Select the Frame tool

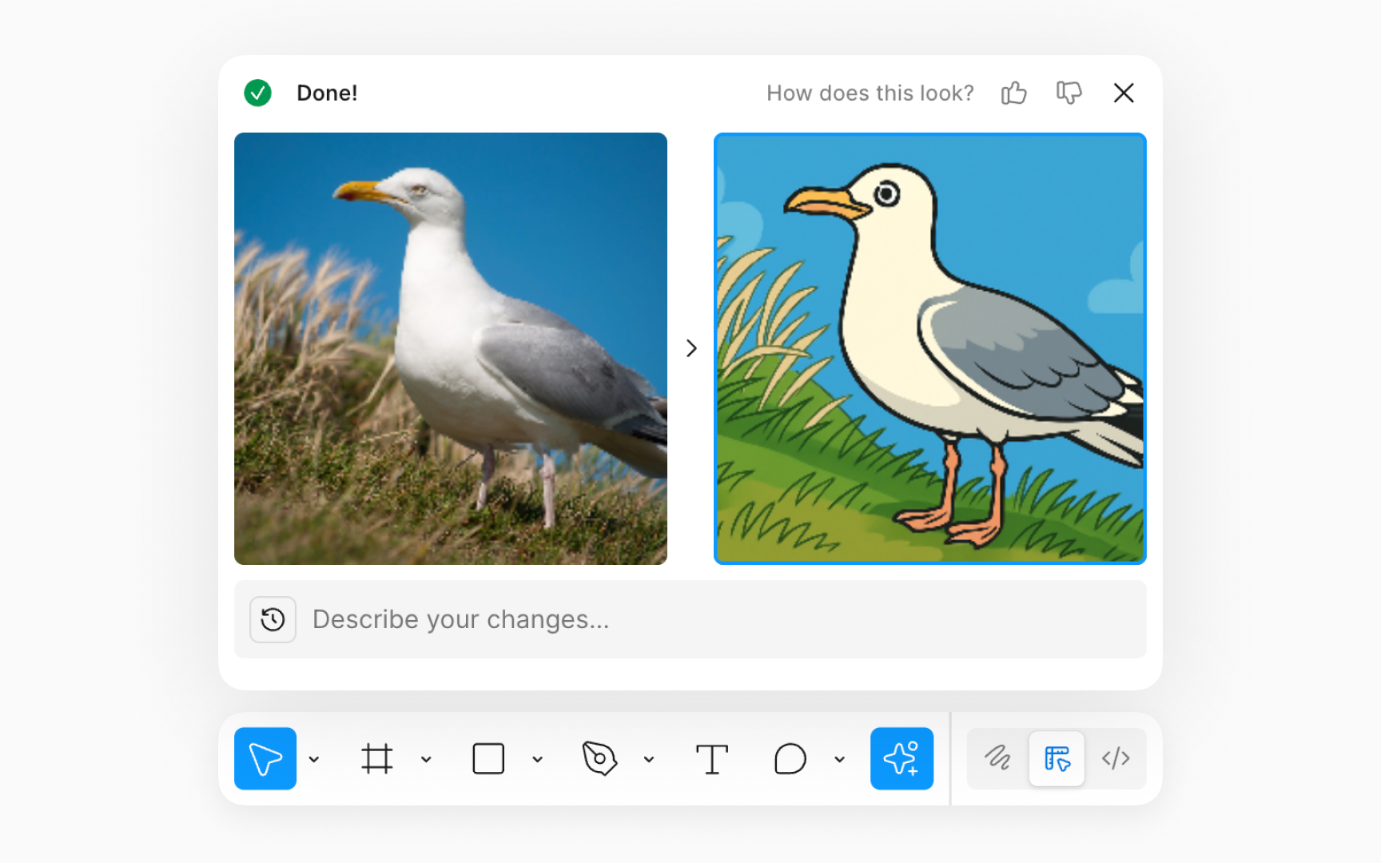pyautogui.click(x=378, y=758)
